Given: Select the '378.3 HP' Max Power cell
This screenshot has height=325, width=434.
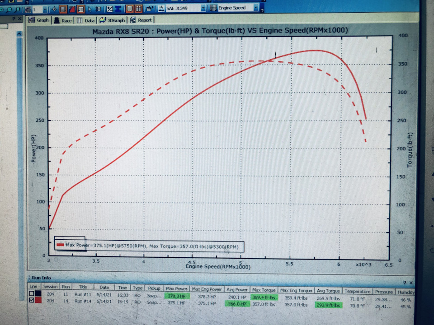Looking at the screenshot, I should 177,296.
